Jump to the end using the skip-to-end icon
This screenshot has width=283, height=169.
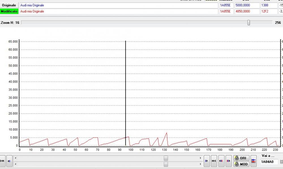click(x=214, y=161)
